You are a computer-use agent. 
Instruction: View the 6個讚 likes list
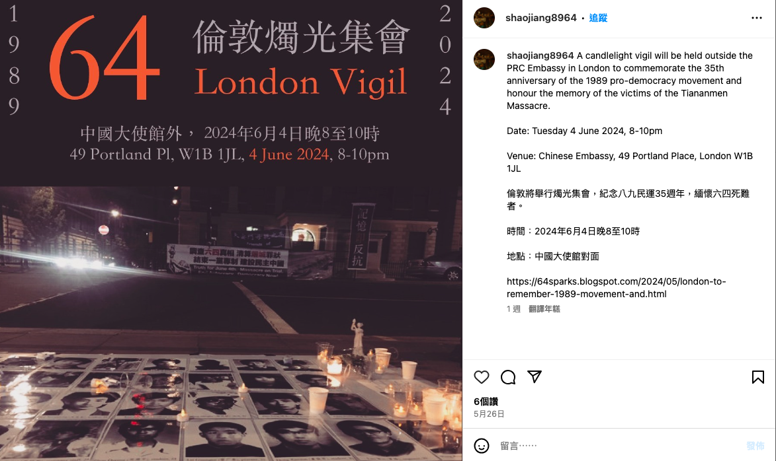click(486, 401)
